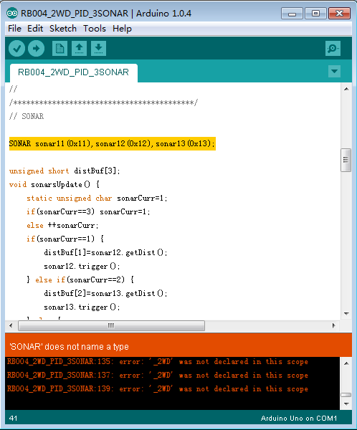Click the console error for line 139

coord(158,389)
